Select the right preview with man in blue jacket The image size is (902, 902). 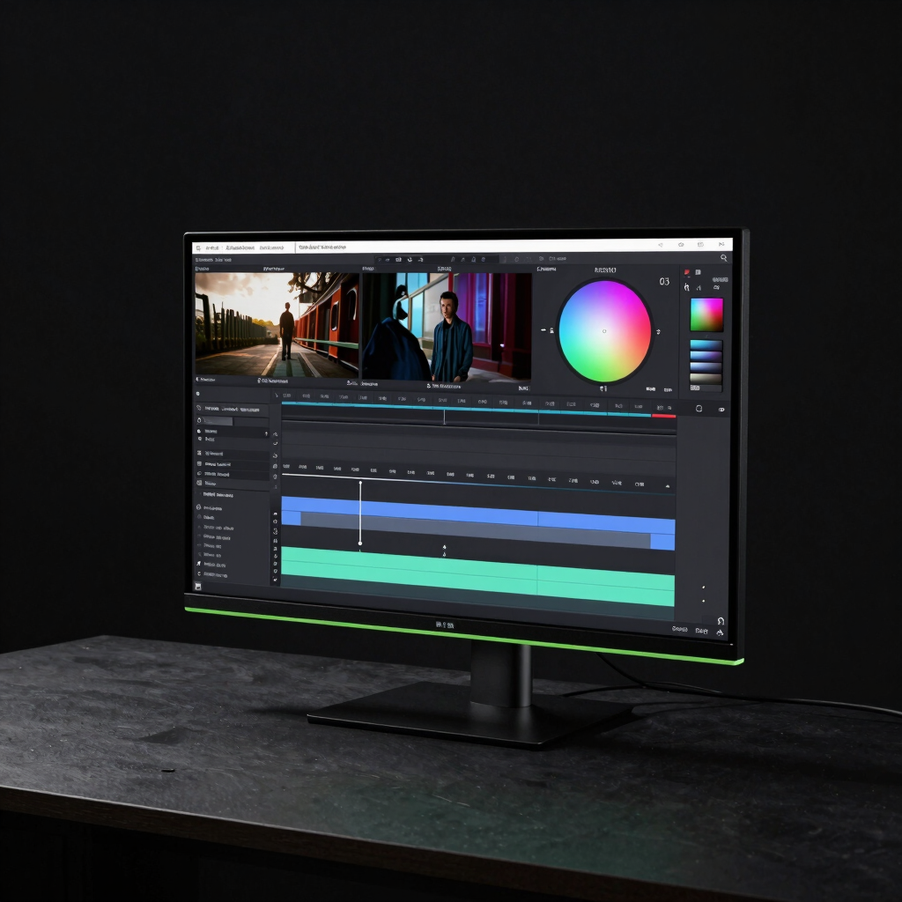point(446,327)
